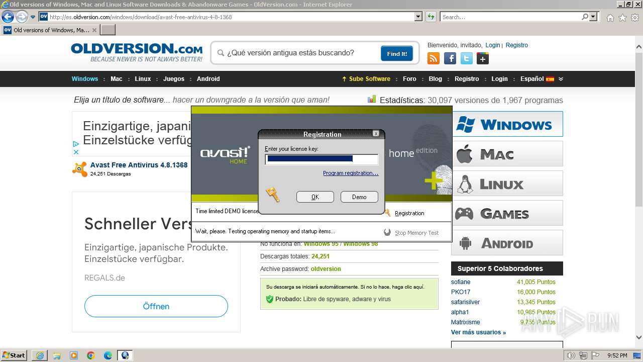This screenshot has width=643, height=362.
Task: Click the Android category banner
Action: [507, 243]
